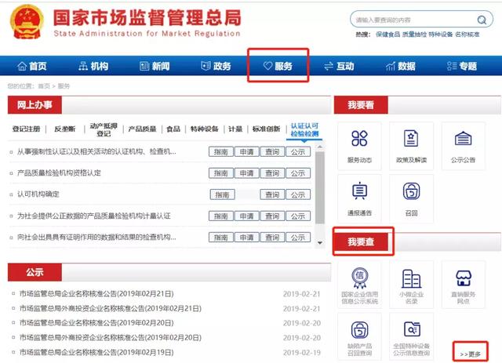Open 外商投资企业名称核准公告(2019年02月21日)

[110, 308]
